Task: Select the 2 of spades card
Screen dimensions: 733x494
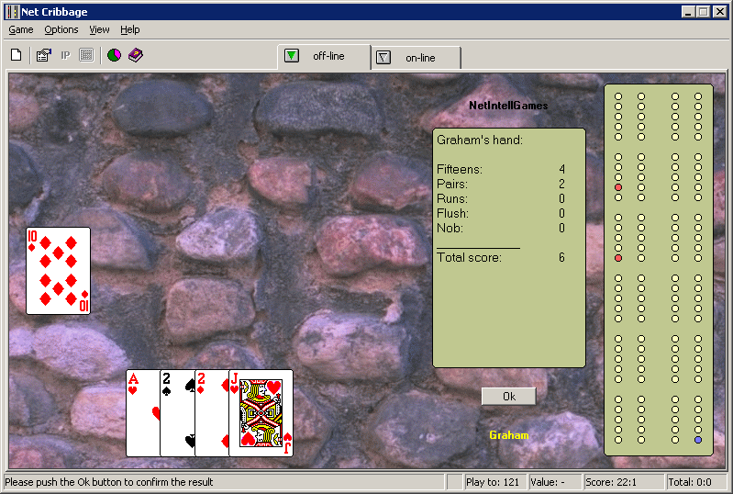Action: (178, 413)
